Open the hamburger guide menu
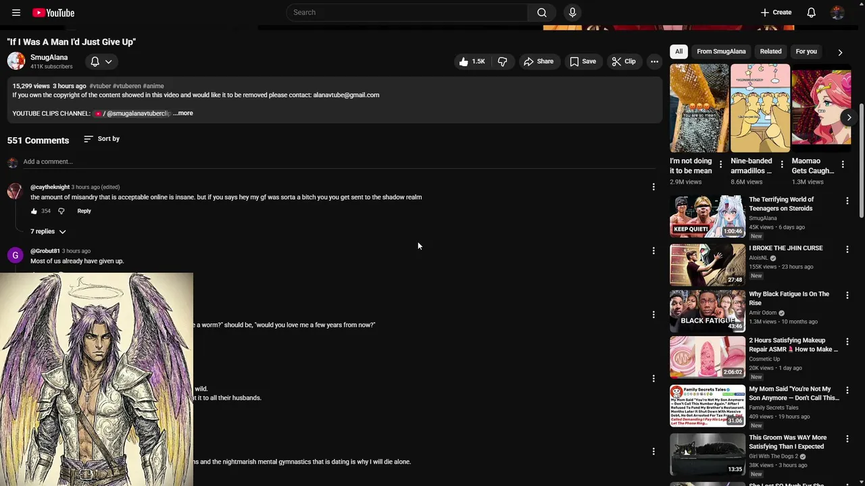The width and height of the screenshot is (865, 486). point(16,12)
